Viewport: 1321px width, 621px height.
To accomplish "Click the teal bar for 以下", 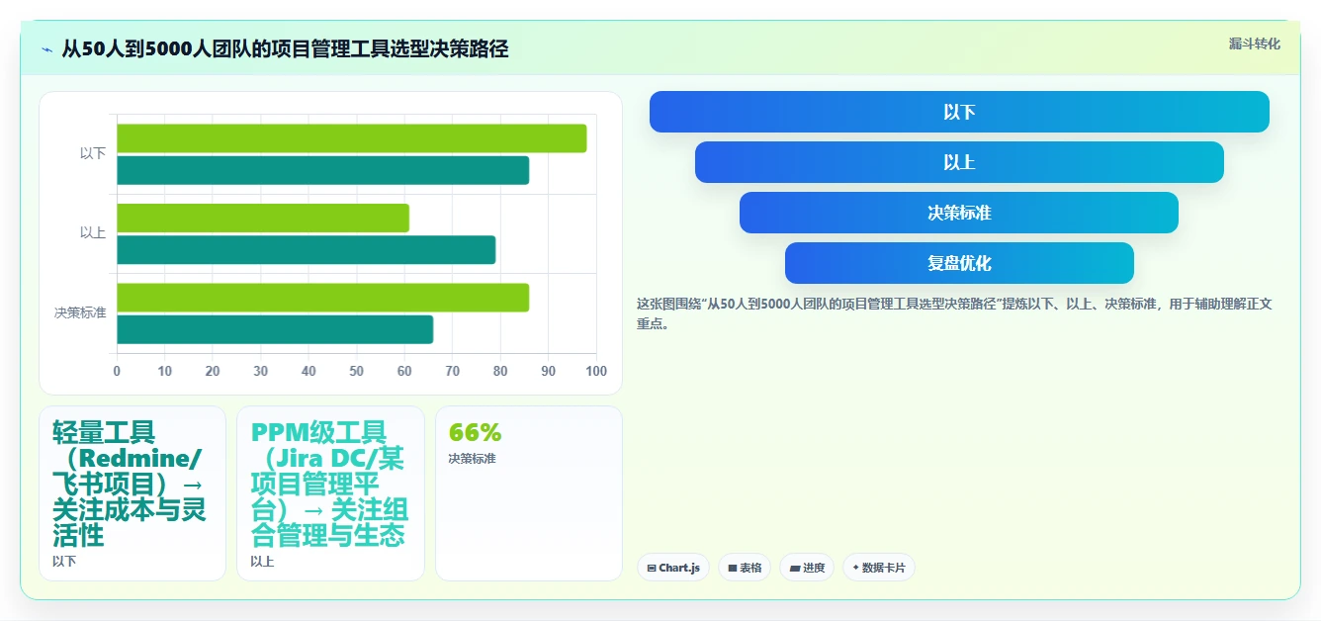I will [x=323, y=170].
